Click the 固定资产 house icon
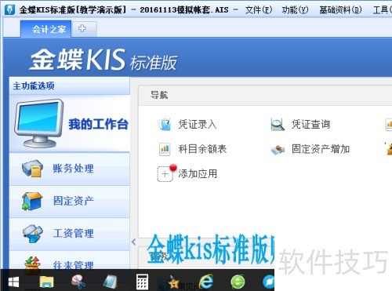Viewport: 392px width, 291px height. coord(32,201)
